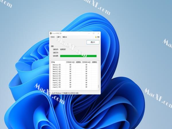Image resolution: width=172 pixels, height=129 pixels.
Task: Click the 文件状态(32位) column header
Action: [70, 62]
